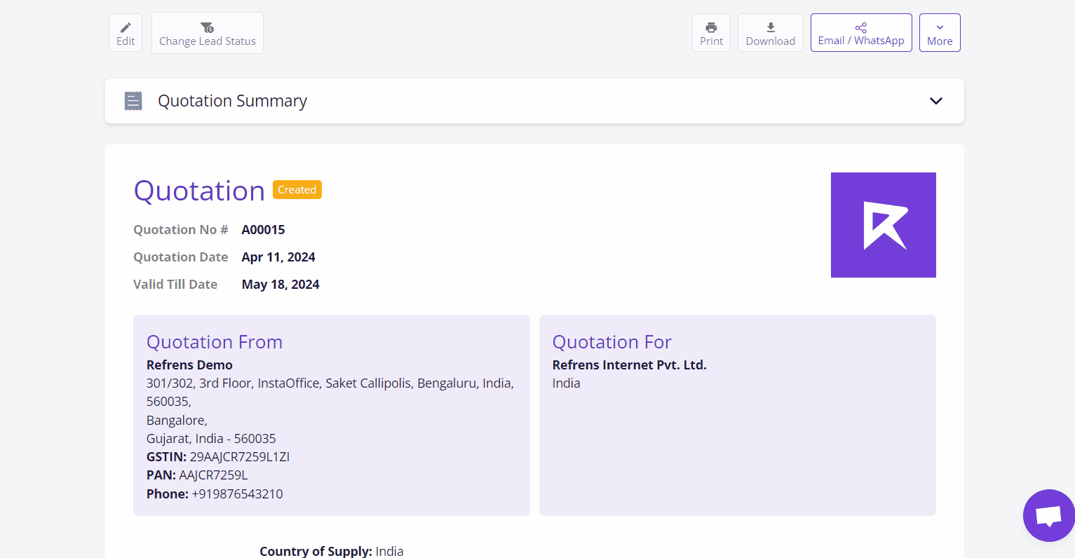
Task: Share via Email / WhatsApp
Action: (x=861, y=33)
